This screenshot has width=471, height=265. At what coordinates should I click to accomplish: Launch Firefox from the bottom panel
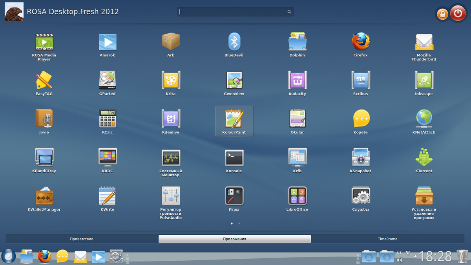pyautogui.click(x=45, y=256)
